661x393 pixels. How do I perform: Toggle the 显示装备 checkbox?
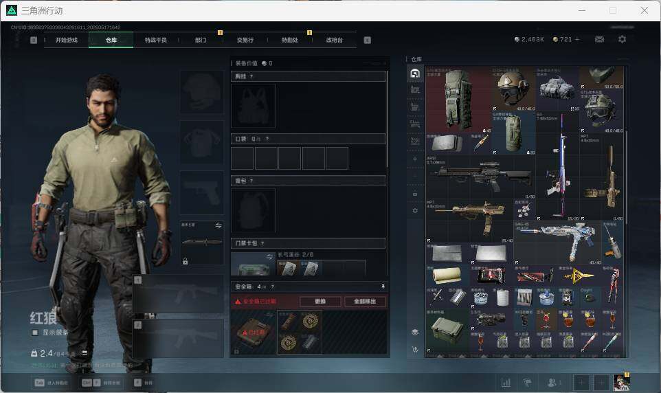tap(36, 333)
